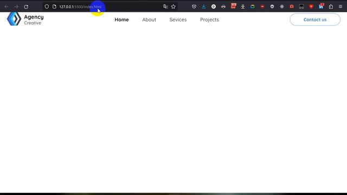The image size is (347, 195).
Task: Open the Pocket save icon
Action: pyautogui.click(x=194, y=6)
